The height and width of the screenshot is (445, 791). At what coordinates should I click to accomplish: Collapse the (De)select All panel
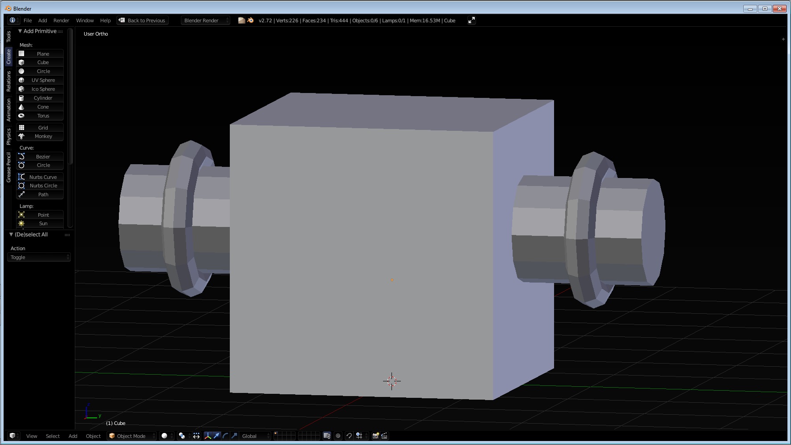11,235
